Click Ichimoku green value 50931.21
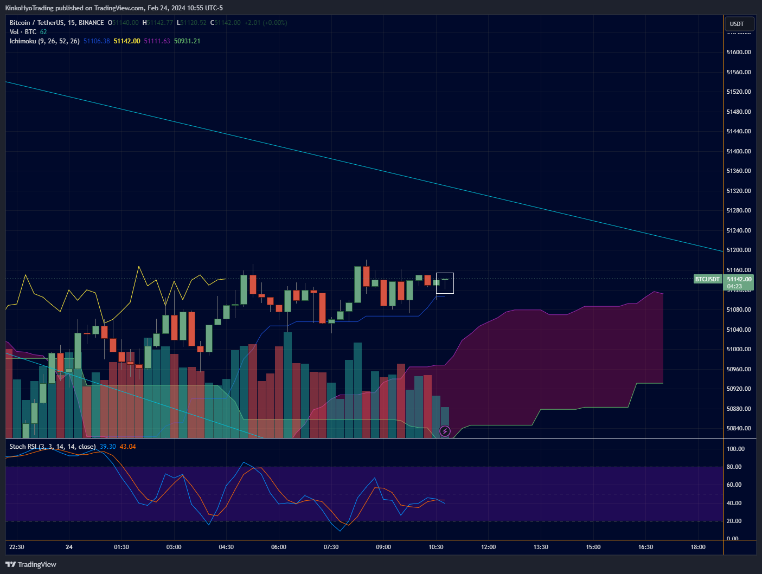 (187, 41)
